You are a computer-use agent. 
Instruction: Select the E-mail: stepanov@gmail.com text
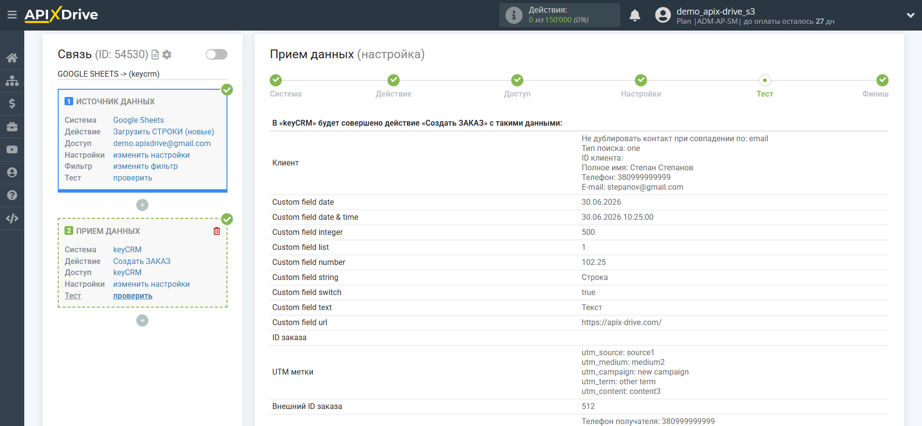point(632,187)
